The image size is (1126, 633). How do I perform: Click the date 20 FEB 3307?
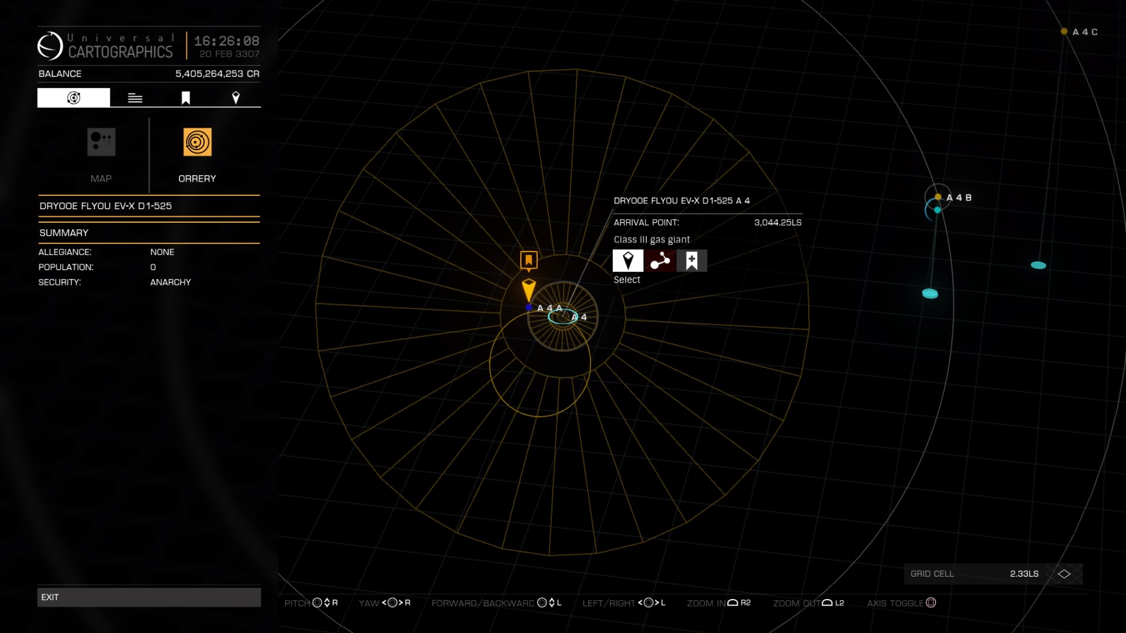click(229, 54)
